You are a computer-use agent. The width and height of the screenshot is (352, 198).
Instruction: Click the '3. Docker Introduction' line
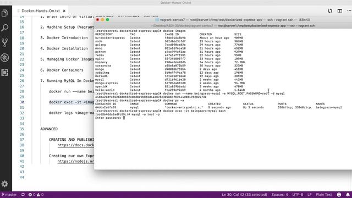point(64,38)
